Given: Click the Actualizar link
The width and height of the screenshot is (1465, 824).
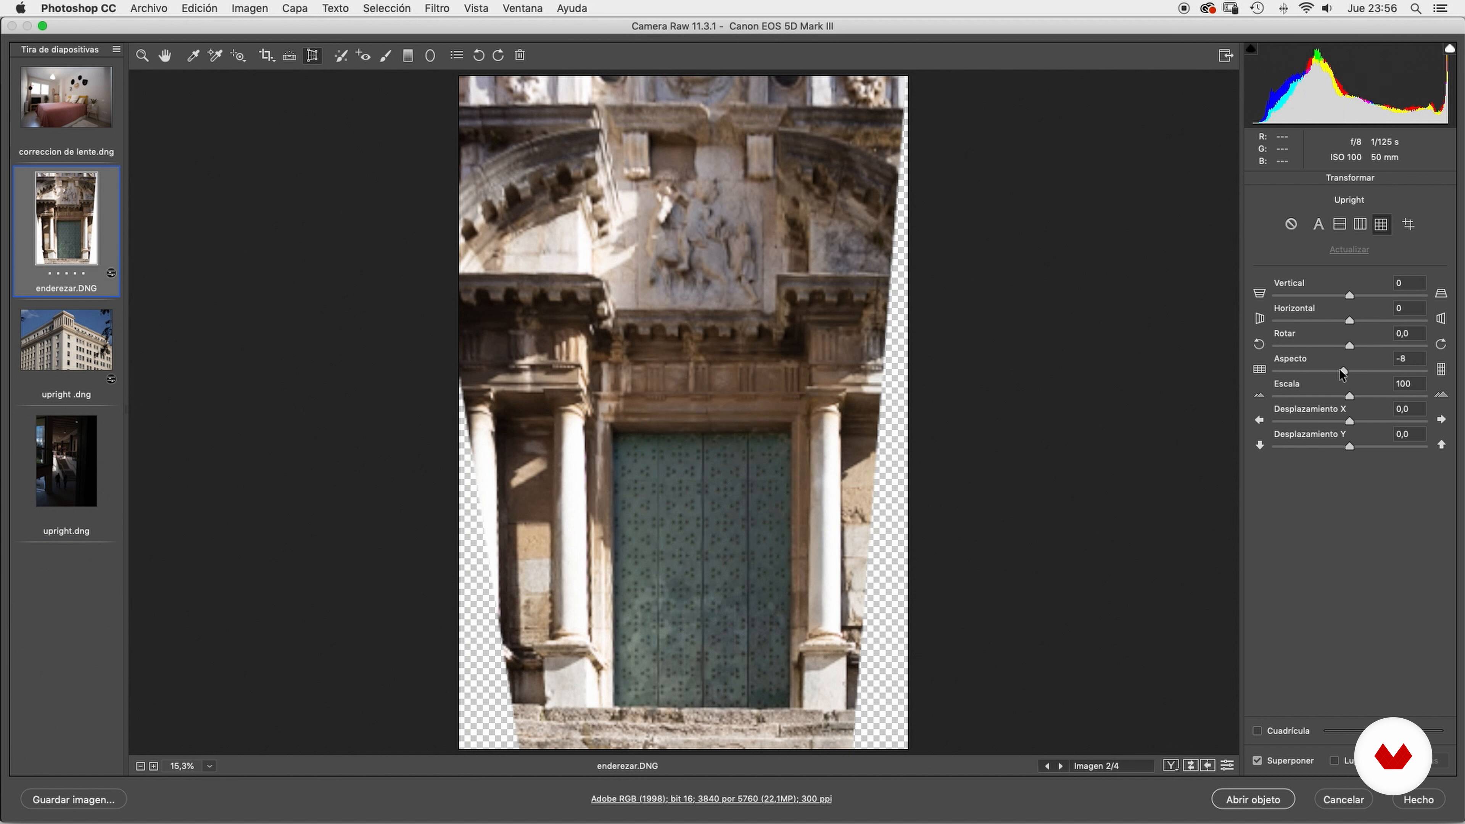Looking at the screenshot, I should (1349, 249).
